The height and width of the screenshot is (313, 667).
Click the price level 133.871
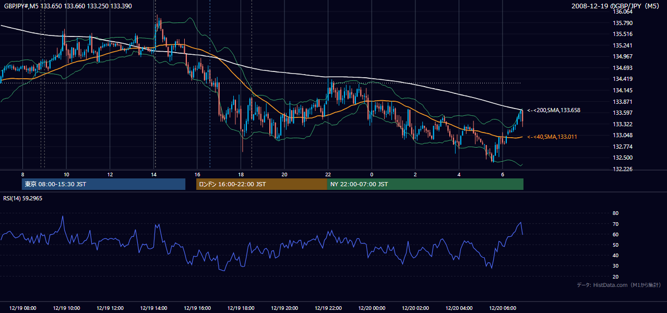point(622,102)
